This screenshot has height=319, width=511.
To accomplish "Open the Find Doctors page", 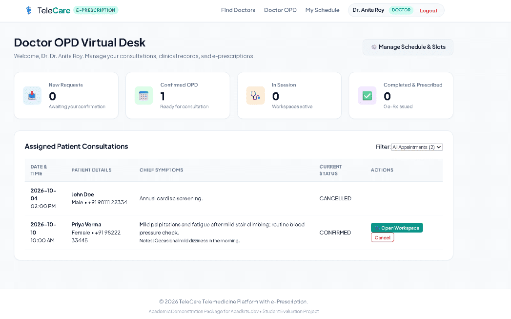I will coord(238,10).
